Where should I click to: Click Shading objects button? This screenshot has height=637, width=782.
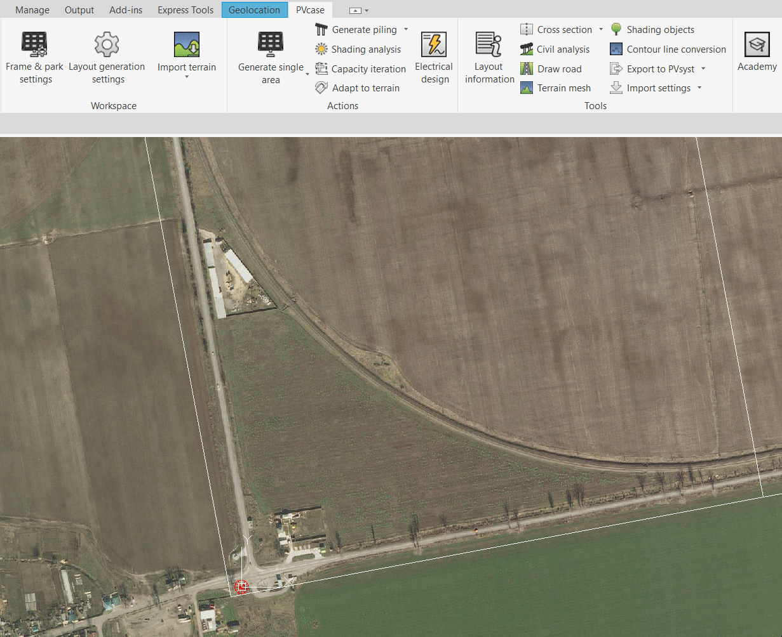pyautogui.click(x=652, y=30)
